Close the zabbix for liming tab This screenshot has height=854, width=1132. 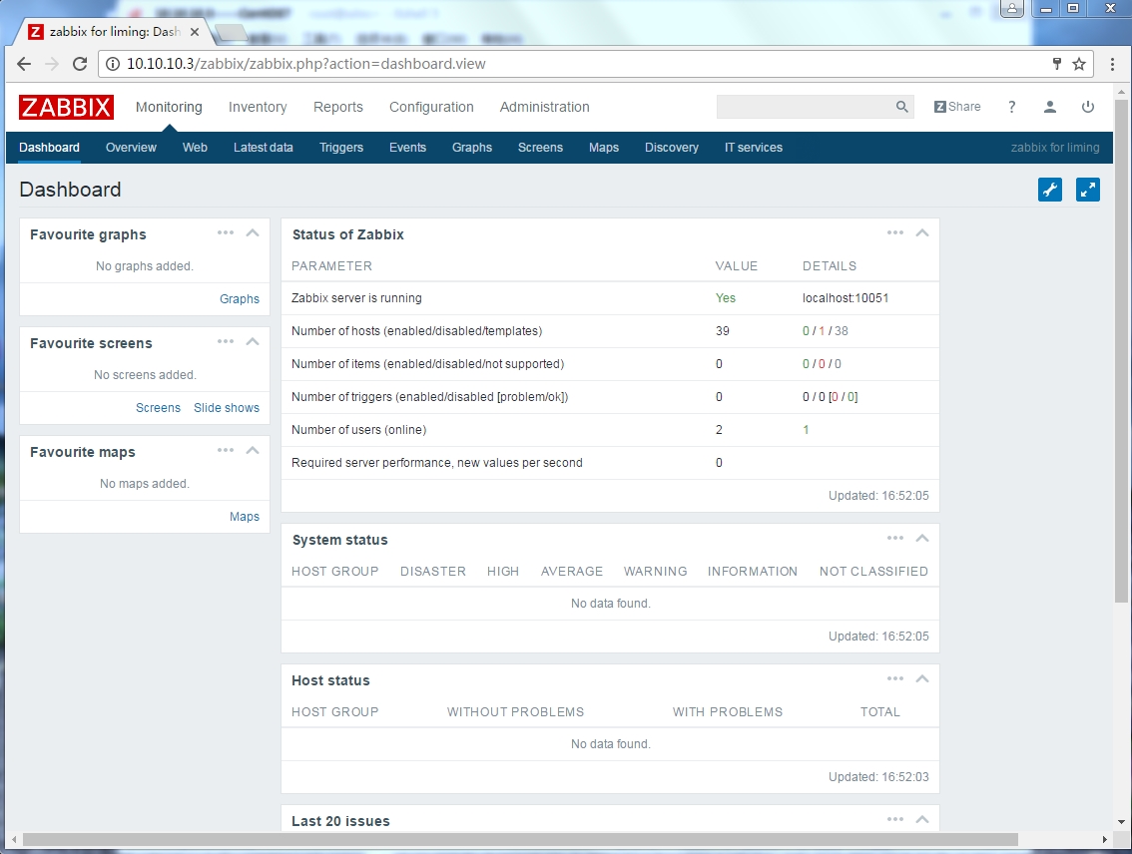(x=195, y=32)
